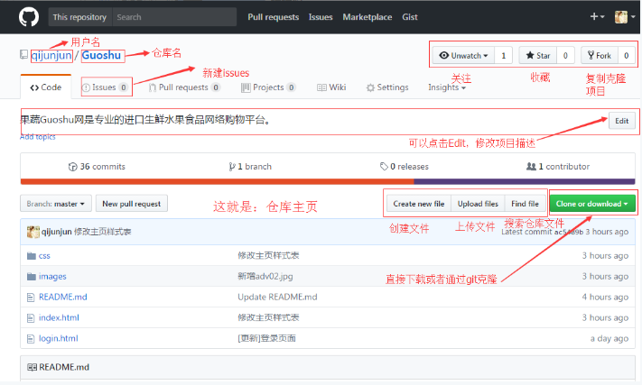The width and height of the screenshot is (642, 385).
Task: Click the language breakdown color bar
Action: pyautogui.click(x=328, y=181)
